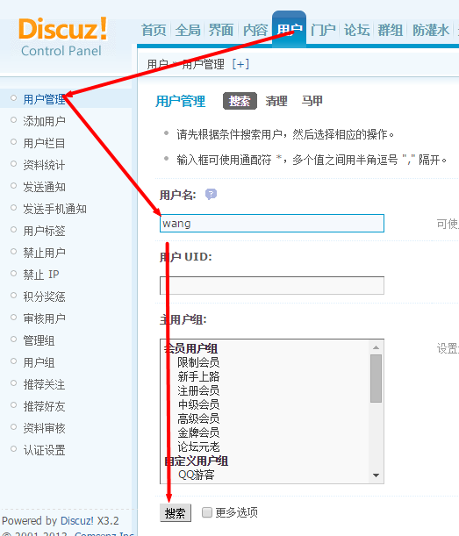The height and width of the screenshot is (536, 459).
Task: Select 金牌会员 in the user group list
Action: [198, 432]
